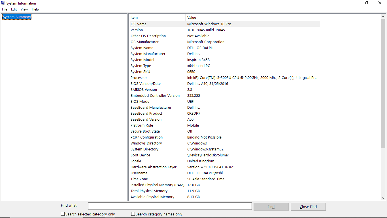This screenshot has width=387, height=218.
Task: Click the System Information title bar icon
Action: tap(3, 3)
